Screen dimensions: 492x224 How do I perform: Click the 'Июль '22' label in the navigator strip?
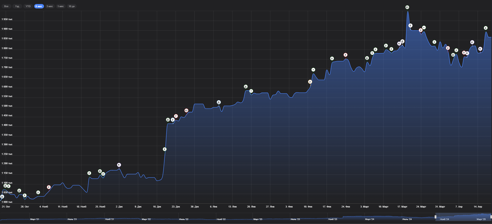click(184, 220)
